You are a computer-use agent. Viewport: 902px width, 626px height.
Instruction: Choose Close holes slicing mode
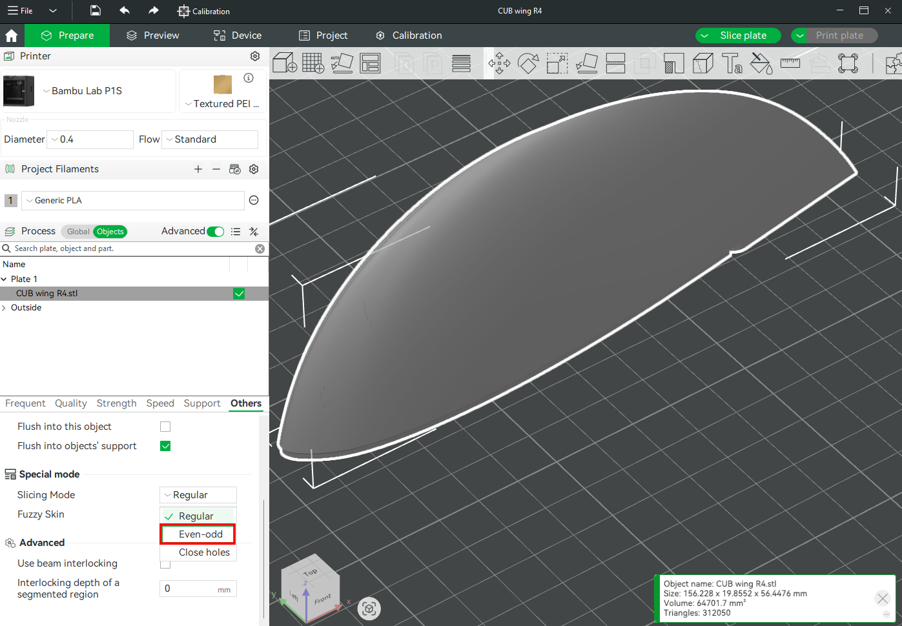click(x=198, y=552)
